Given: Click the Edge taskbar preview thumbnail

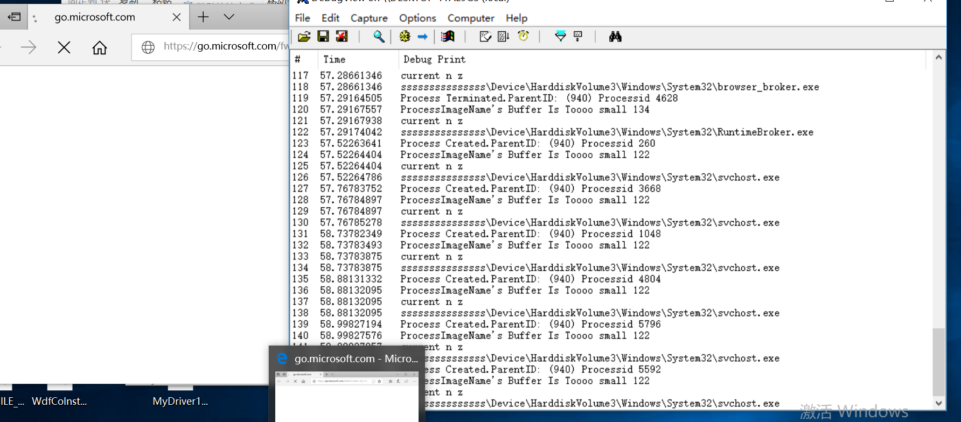Looking at the screenshot, I should pyautogui.click(x=347, y=396).
